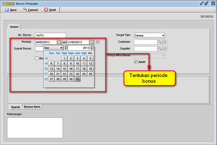Click week number 19 in the calendar

coord(46,64)
